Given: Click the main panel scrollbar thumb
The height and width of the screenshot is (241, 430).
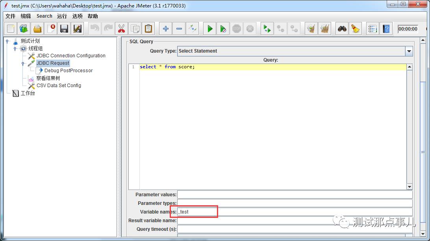Looking at the screenshot, I should pyautogui.click(x=423, y=152).
